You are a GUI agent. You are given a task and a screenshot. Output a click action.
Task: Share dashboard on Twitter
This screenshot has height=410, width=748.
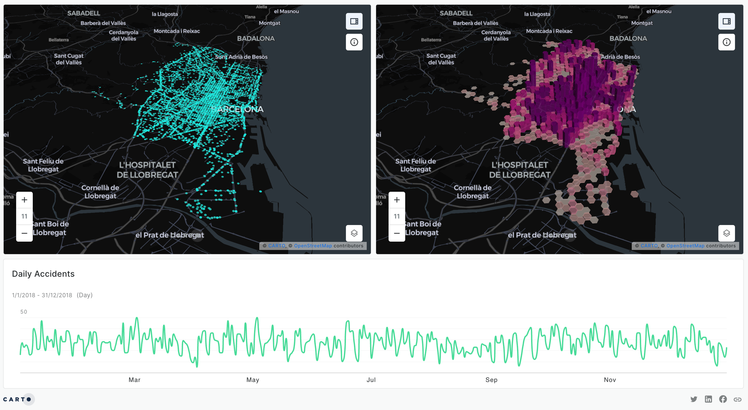(x=694, y=399)
